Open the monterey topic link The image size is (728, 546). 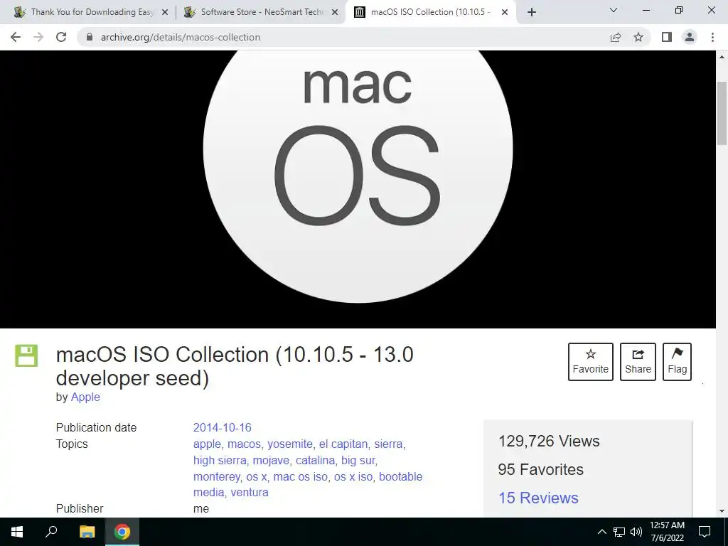click(x=217, y=476)
